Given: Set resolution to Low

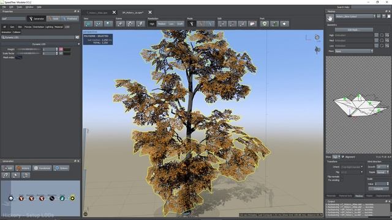Looking at the screenshot, I should (171, 24).
